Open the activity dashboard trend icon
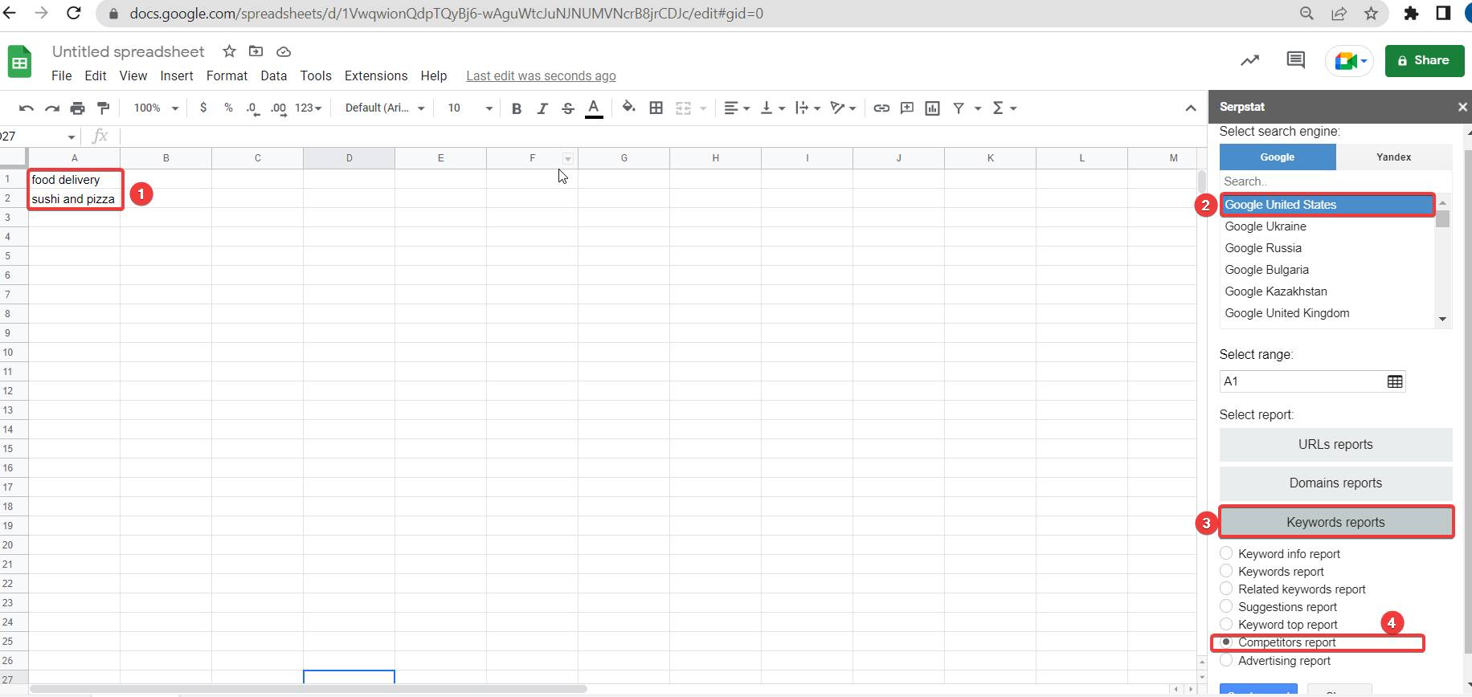This screenshot has width=1472, height=697. click(x=1249, y=60)
